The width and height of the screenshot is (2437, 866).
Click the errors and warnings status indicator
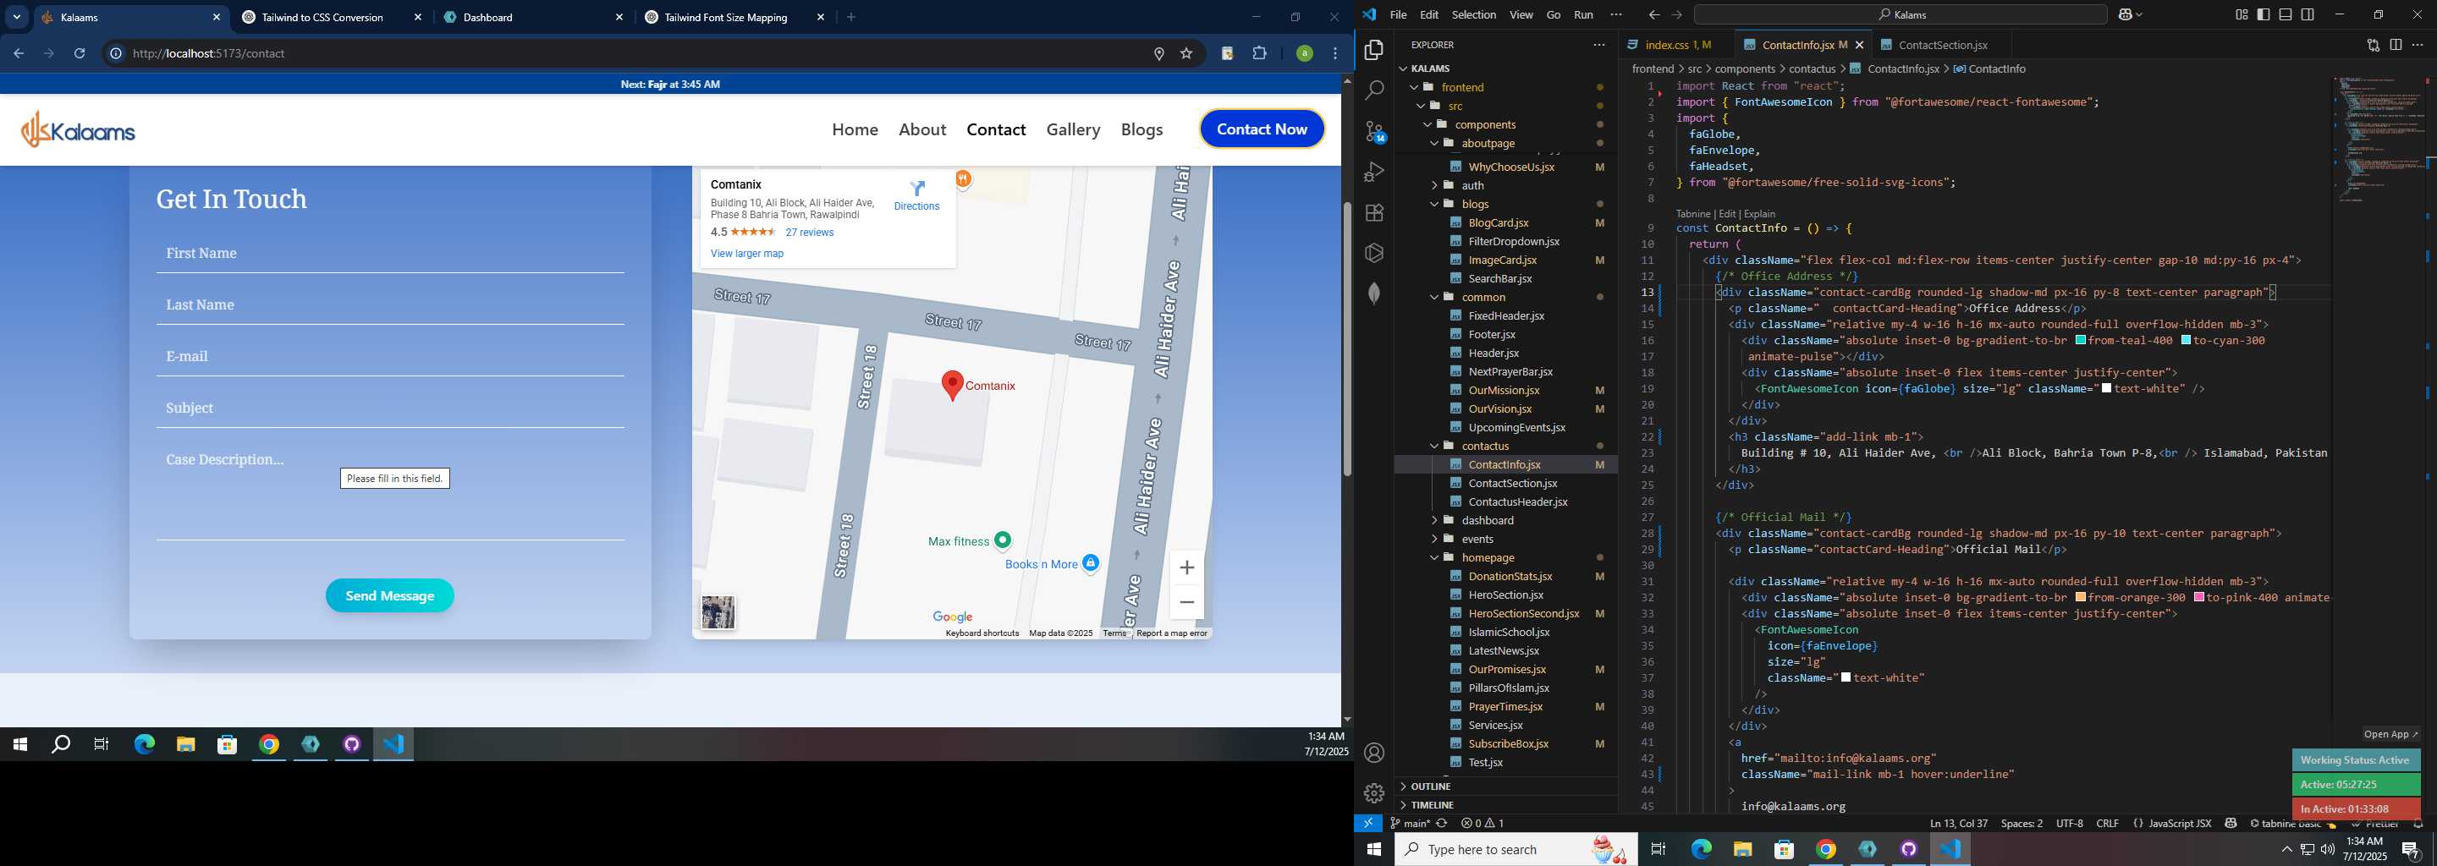1483,824
